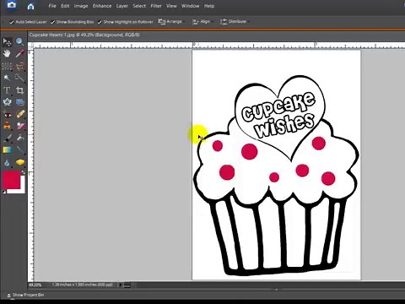The height and width of the screenshot is (304, 405).
Task: Reset default colors small icon
Action: [4, 192]
